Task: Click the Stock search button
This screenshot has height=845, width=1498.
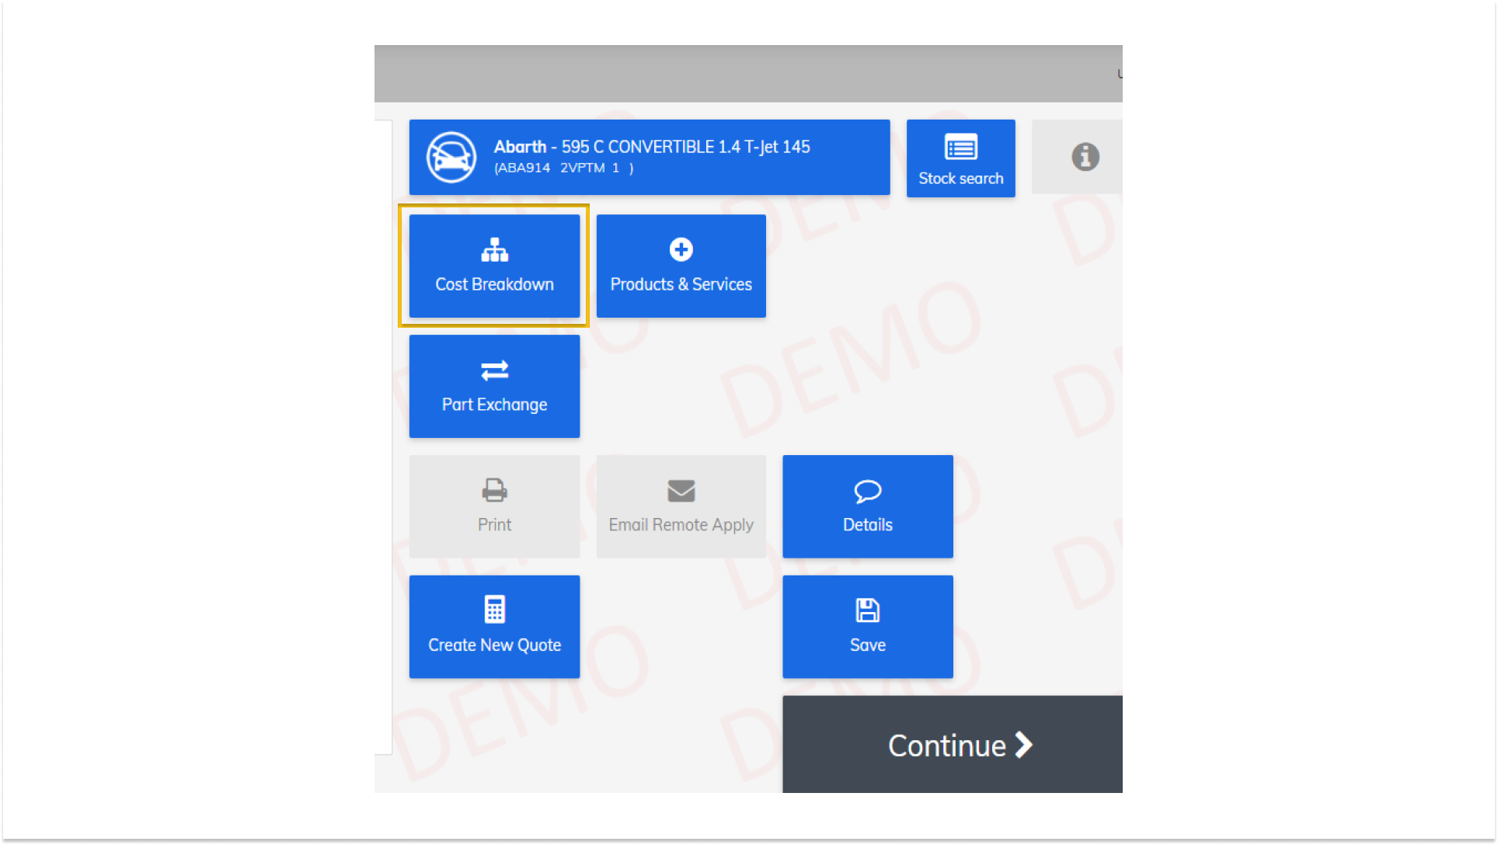Action: pyautogui.click(x=960, y=158)
